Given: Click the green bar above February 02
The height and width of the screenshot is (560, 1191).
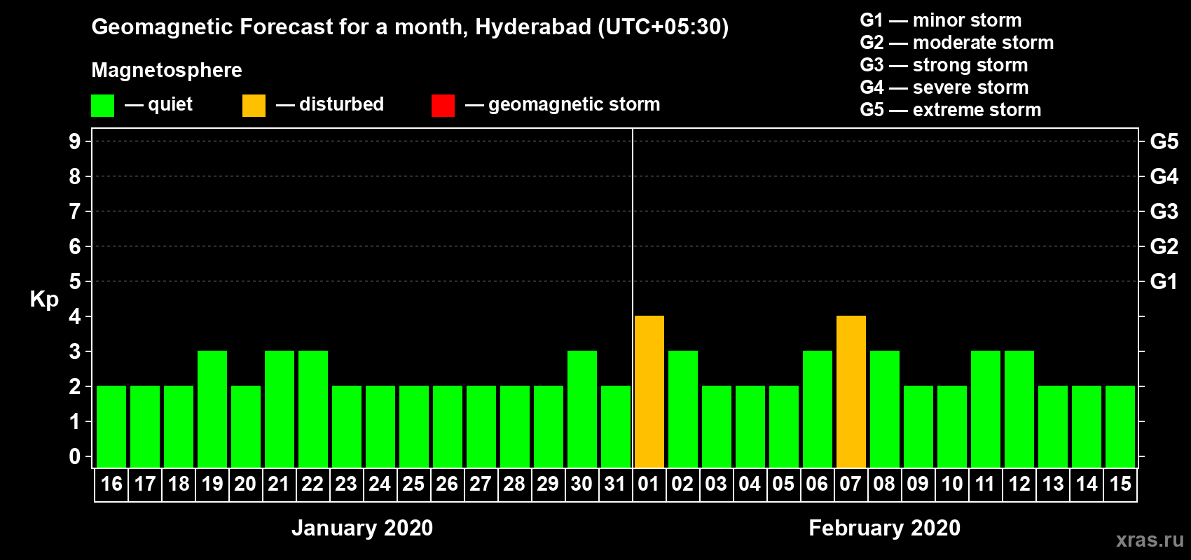Looking at the screenshot, I should pos(683,409).
